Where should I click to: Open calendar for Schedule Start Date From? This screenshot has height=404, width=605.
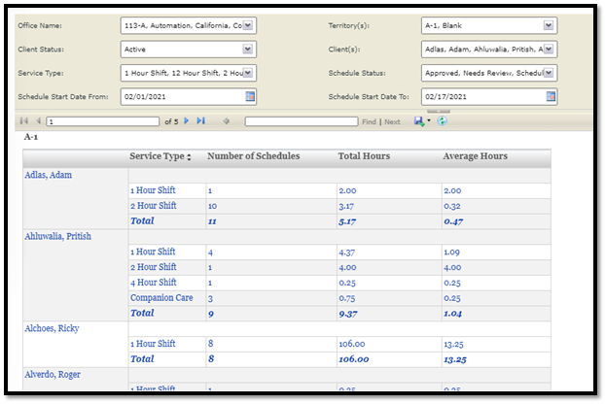250,97
